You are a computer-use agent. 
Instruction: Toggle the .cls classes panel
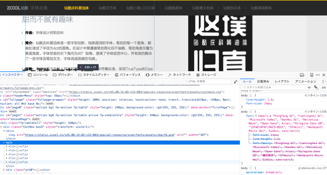(323, 87)
